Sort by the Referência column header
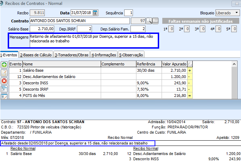Viewport: 241px width, 162px height. (149, 64)
